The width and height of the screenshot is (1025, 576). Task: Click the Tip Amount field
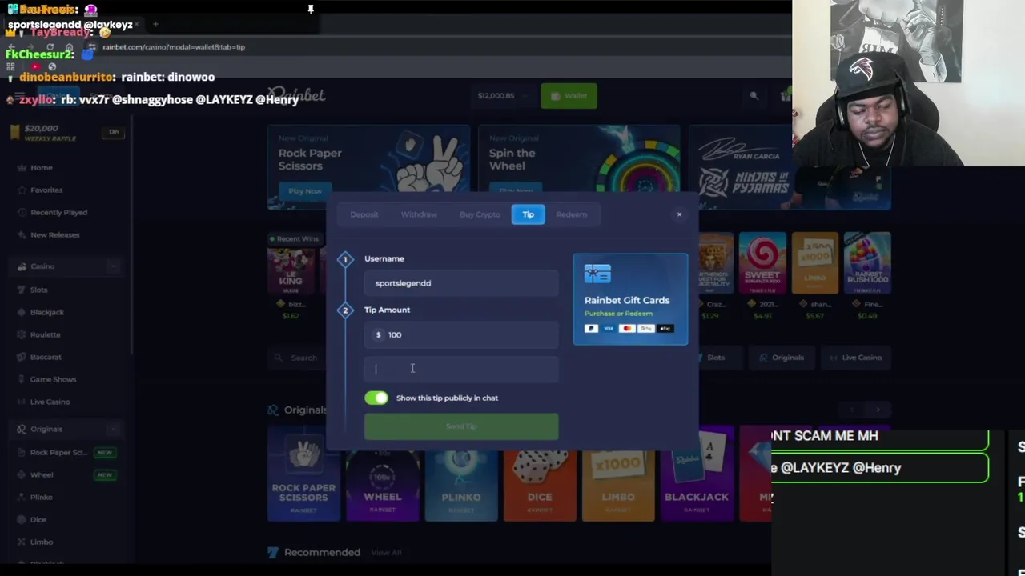pyautogui.click(x=461, y=334)
